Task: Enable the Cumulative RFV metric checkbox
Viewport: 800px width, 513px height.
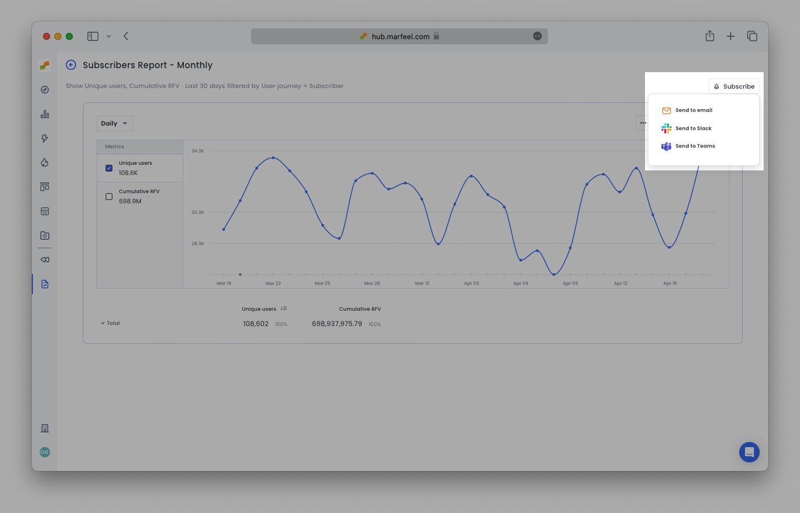Action: (x=108, y=196)
